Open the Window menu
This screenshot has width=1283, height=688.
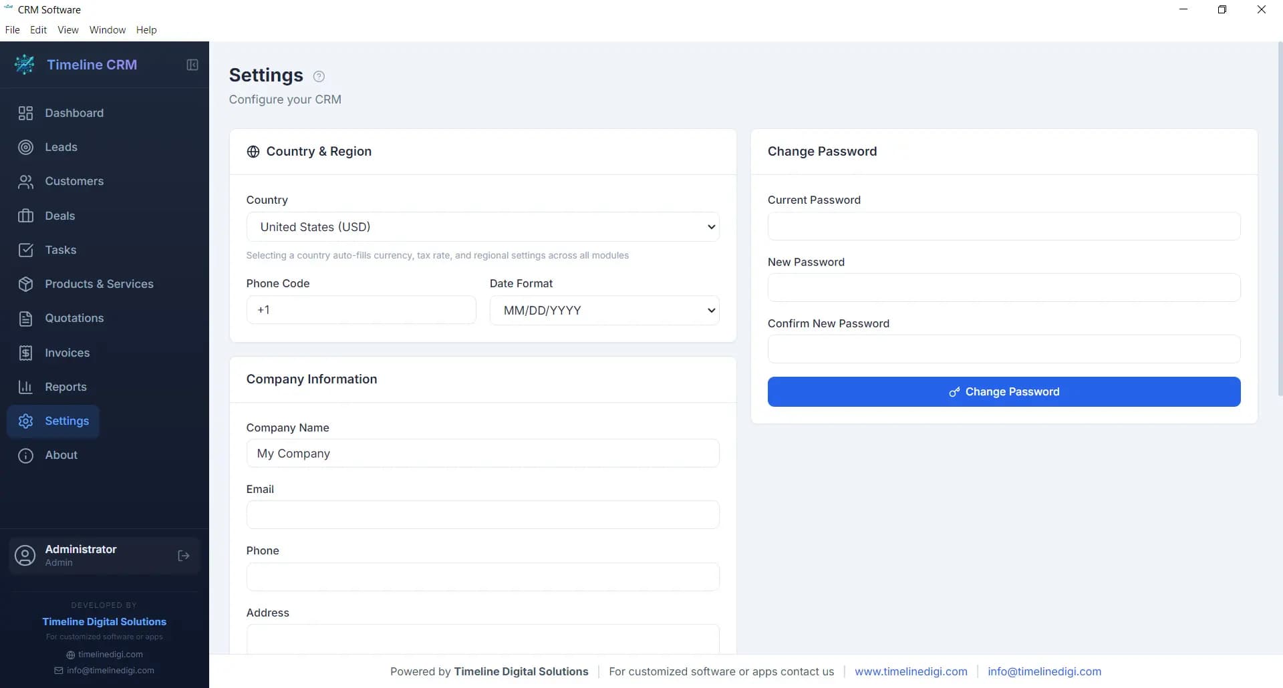107,29
